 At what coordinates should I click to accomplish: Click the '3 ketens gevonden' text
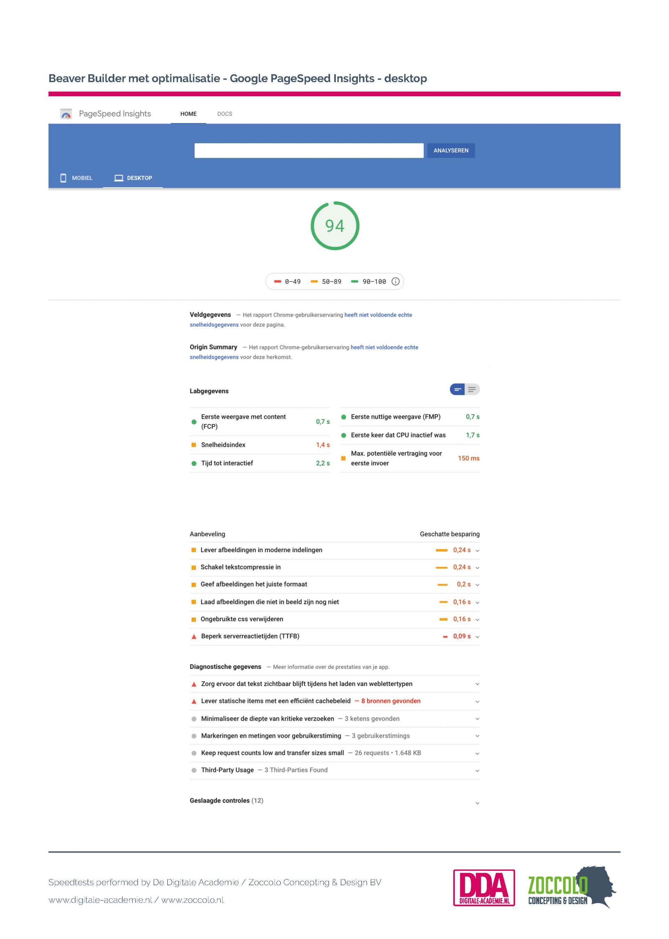coord(372,719)
